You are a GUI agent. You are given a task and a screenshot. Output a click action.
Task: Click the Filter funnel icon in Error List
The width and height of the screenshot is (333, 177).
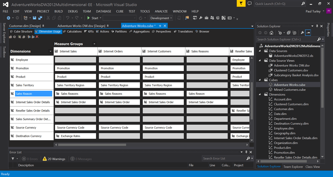pyautogui.click(x=13, y=159)
